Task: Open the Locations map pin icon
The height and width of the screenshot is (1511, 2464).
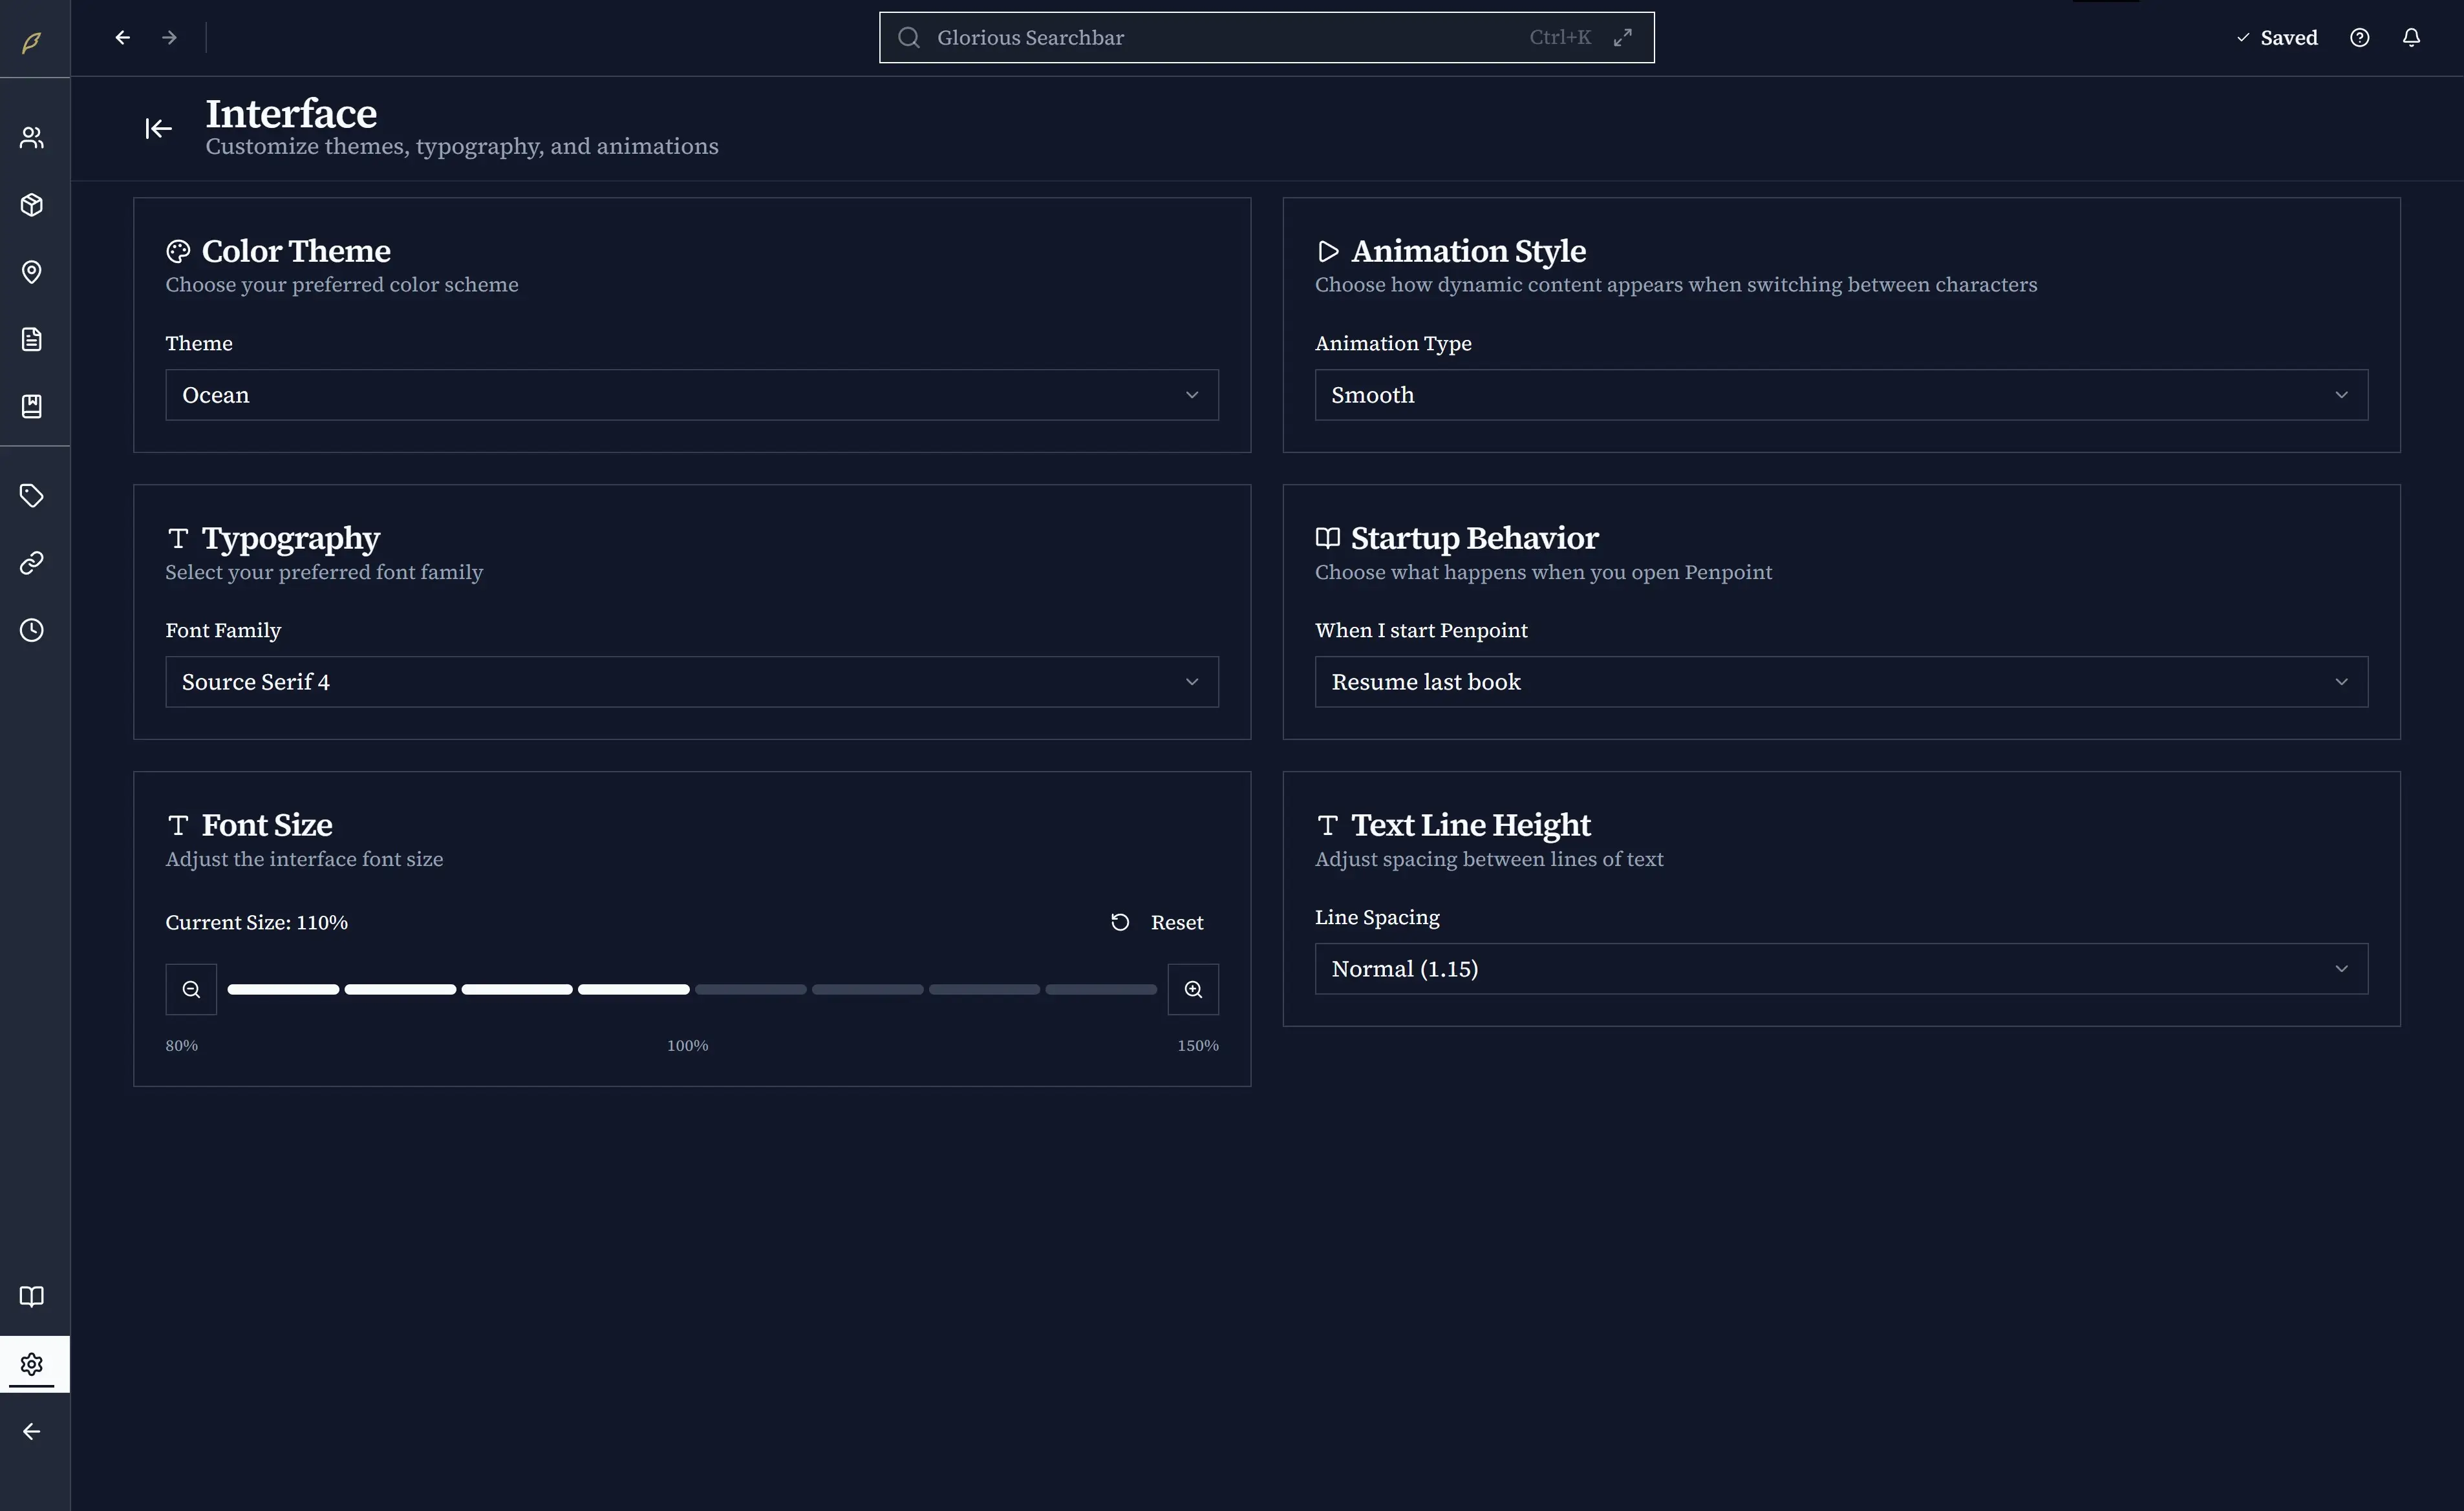Action: coord(31,272)
